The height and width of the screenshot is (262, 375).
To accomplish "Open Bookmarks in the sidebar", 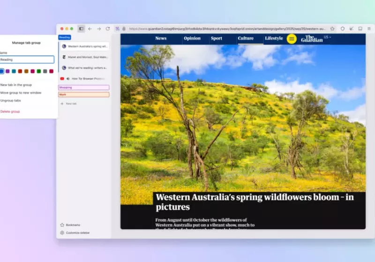I will pos(70,225).
